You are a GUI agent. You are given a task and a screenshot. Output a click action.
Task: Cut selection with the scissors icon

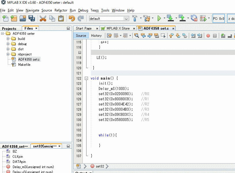[x=43, y=18]
